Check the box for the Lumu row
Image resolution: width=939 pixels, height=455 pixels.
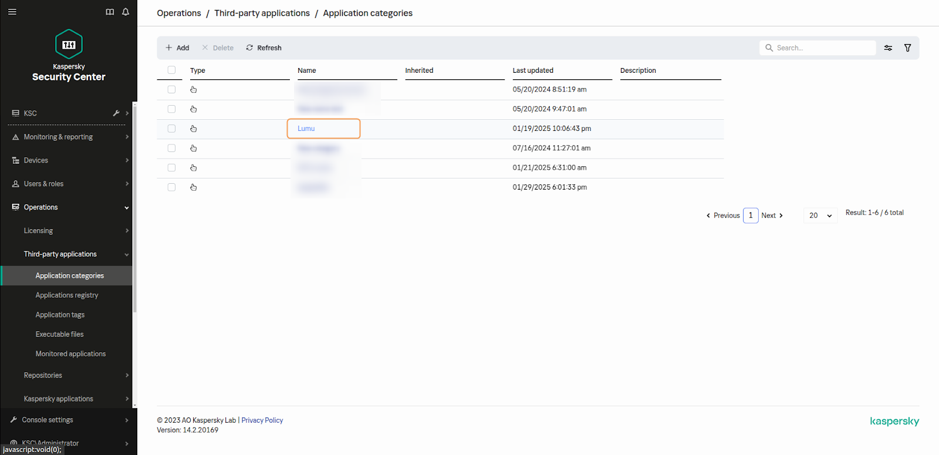[x=171, y=129]
